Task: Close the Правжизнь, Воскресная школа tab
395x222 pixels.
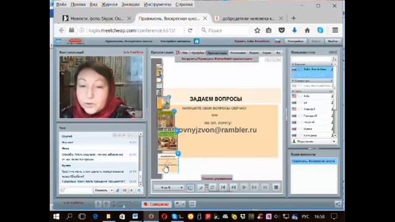Action: coord(205,18)
